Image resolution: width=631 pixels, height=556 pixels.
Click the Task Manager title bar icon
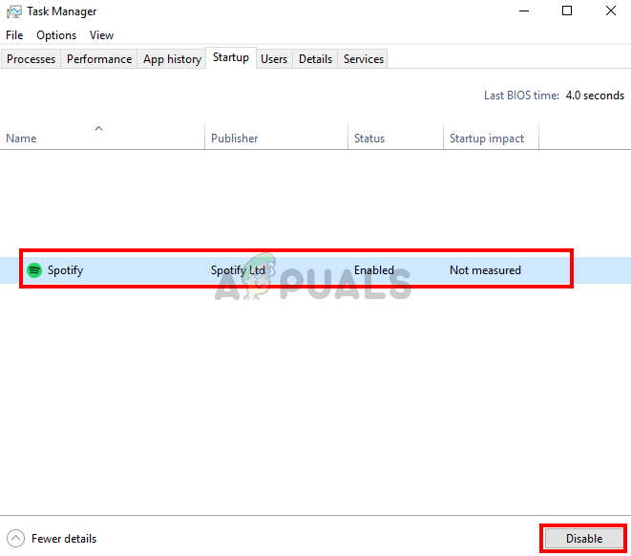tap(14, 11)
